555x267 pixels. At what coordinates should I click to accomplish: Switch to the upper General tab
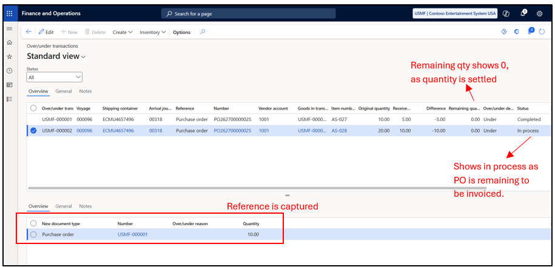(x=64, y=91)
